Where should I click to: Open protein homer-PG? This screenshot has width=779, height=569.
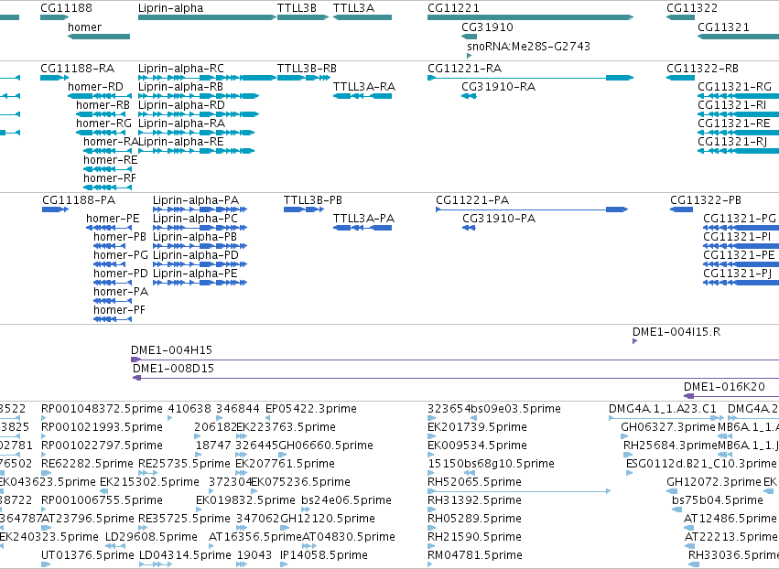click(121, 256)
